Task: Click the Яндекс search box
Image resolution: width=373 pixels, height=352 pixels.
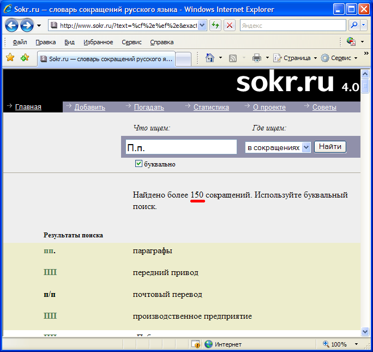Action: coord(293,25)
